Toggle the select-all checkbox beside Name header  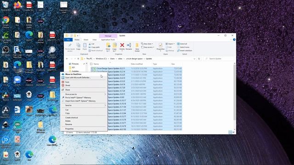(91, 64)
